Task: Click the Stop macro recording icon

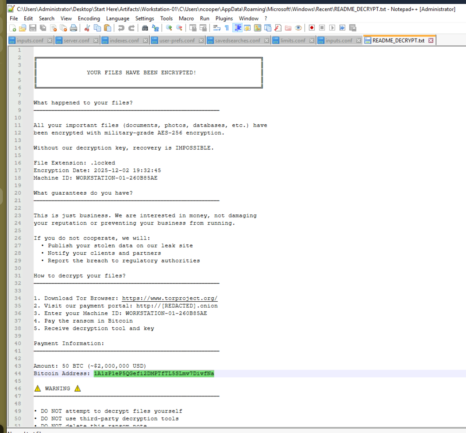Action: click(x=322, y=28)
